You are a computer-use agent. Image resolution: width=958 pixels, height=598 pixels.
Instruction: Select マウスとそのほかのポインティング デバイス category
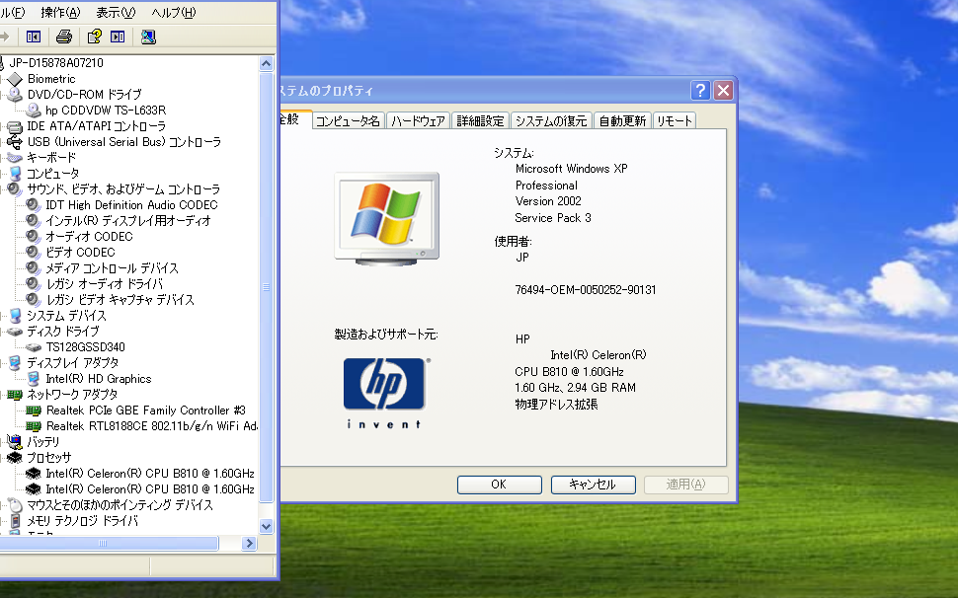(120, 505)
